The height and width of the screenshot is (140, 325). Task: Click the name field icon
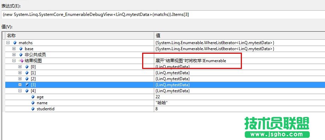(33, 103)
